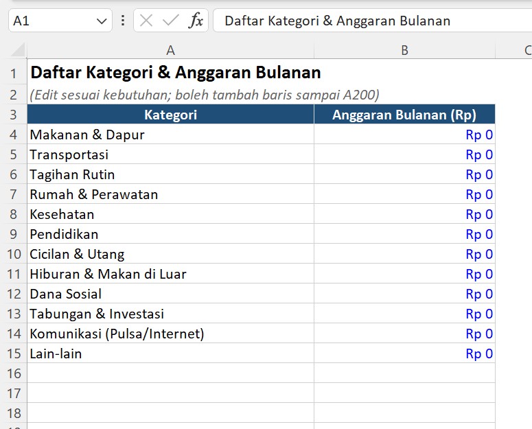Open the Name Box dropdown arrow
532x429 pixels.
(102, 21)
